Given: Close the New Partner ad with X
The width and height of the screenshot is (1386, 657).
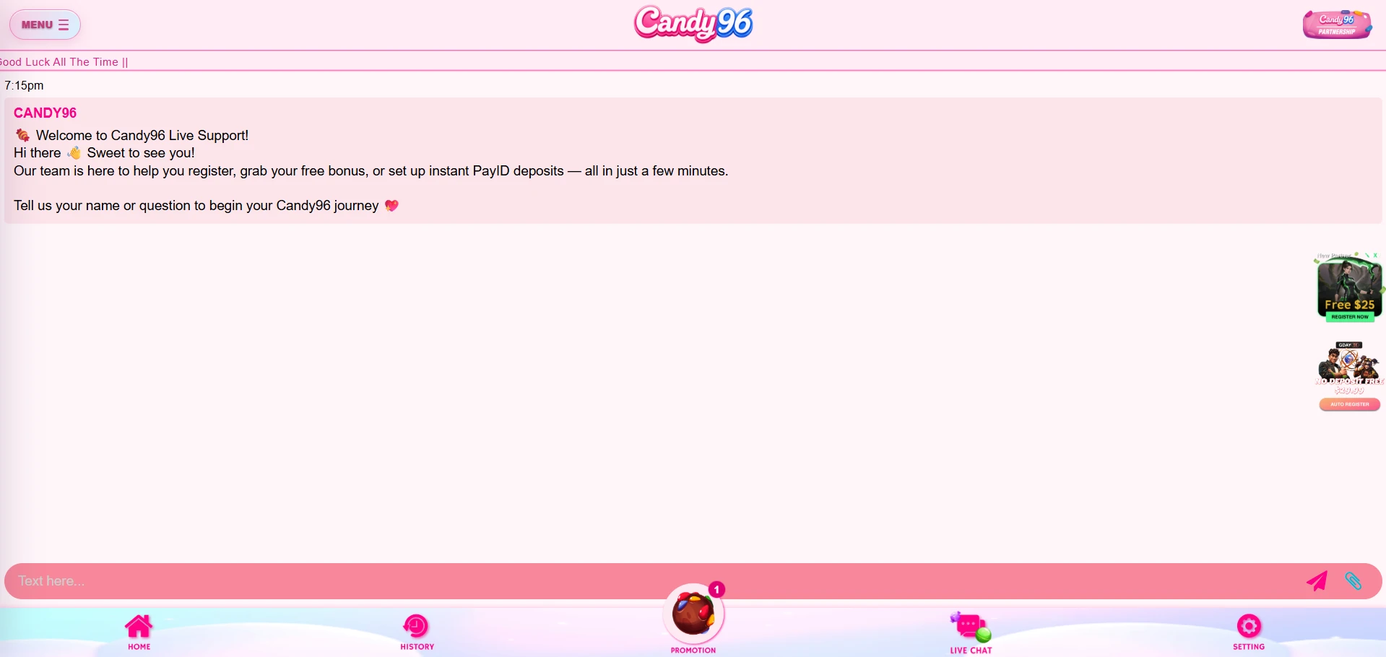Looking at the screenshot, I should (1375, 256).
